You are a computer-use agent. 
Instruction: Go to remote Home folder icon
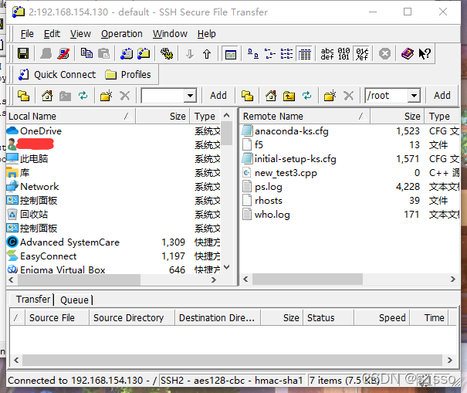coord(271,96)
